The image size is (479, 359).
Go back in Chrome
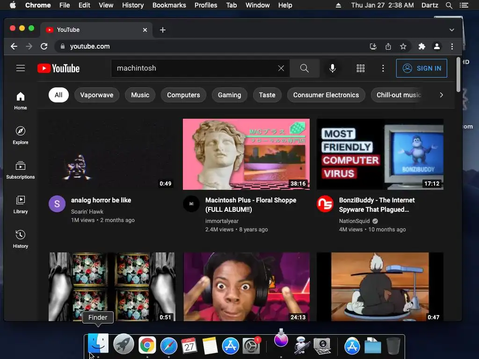tap(14, 46)
